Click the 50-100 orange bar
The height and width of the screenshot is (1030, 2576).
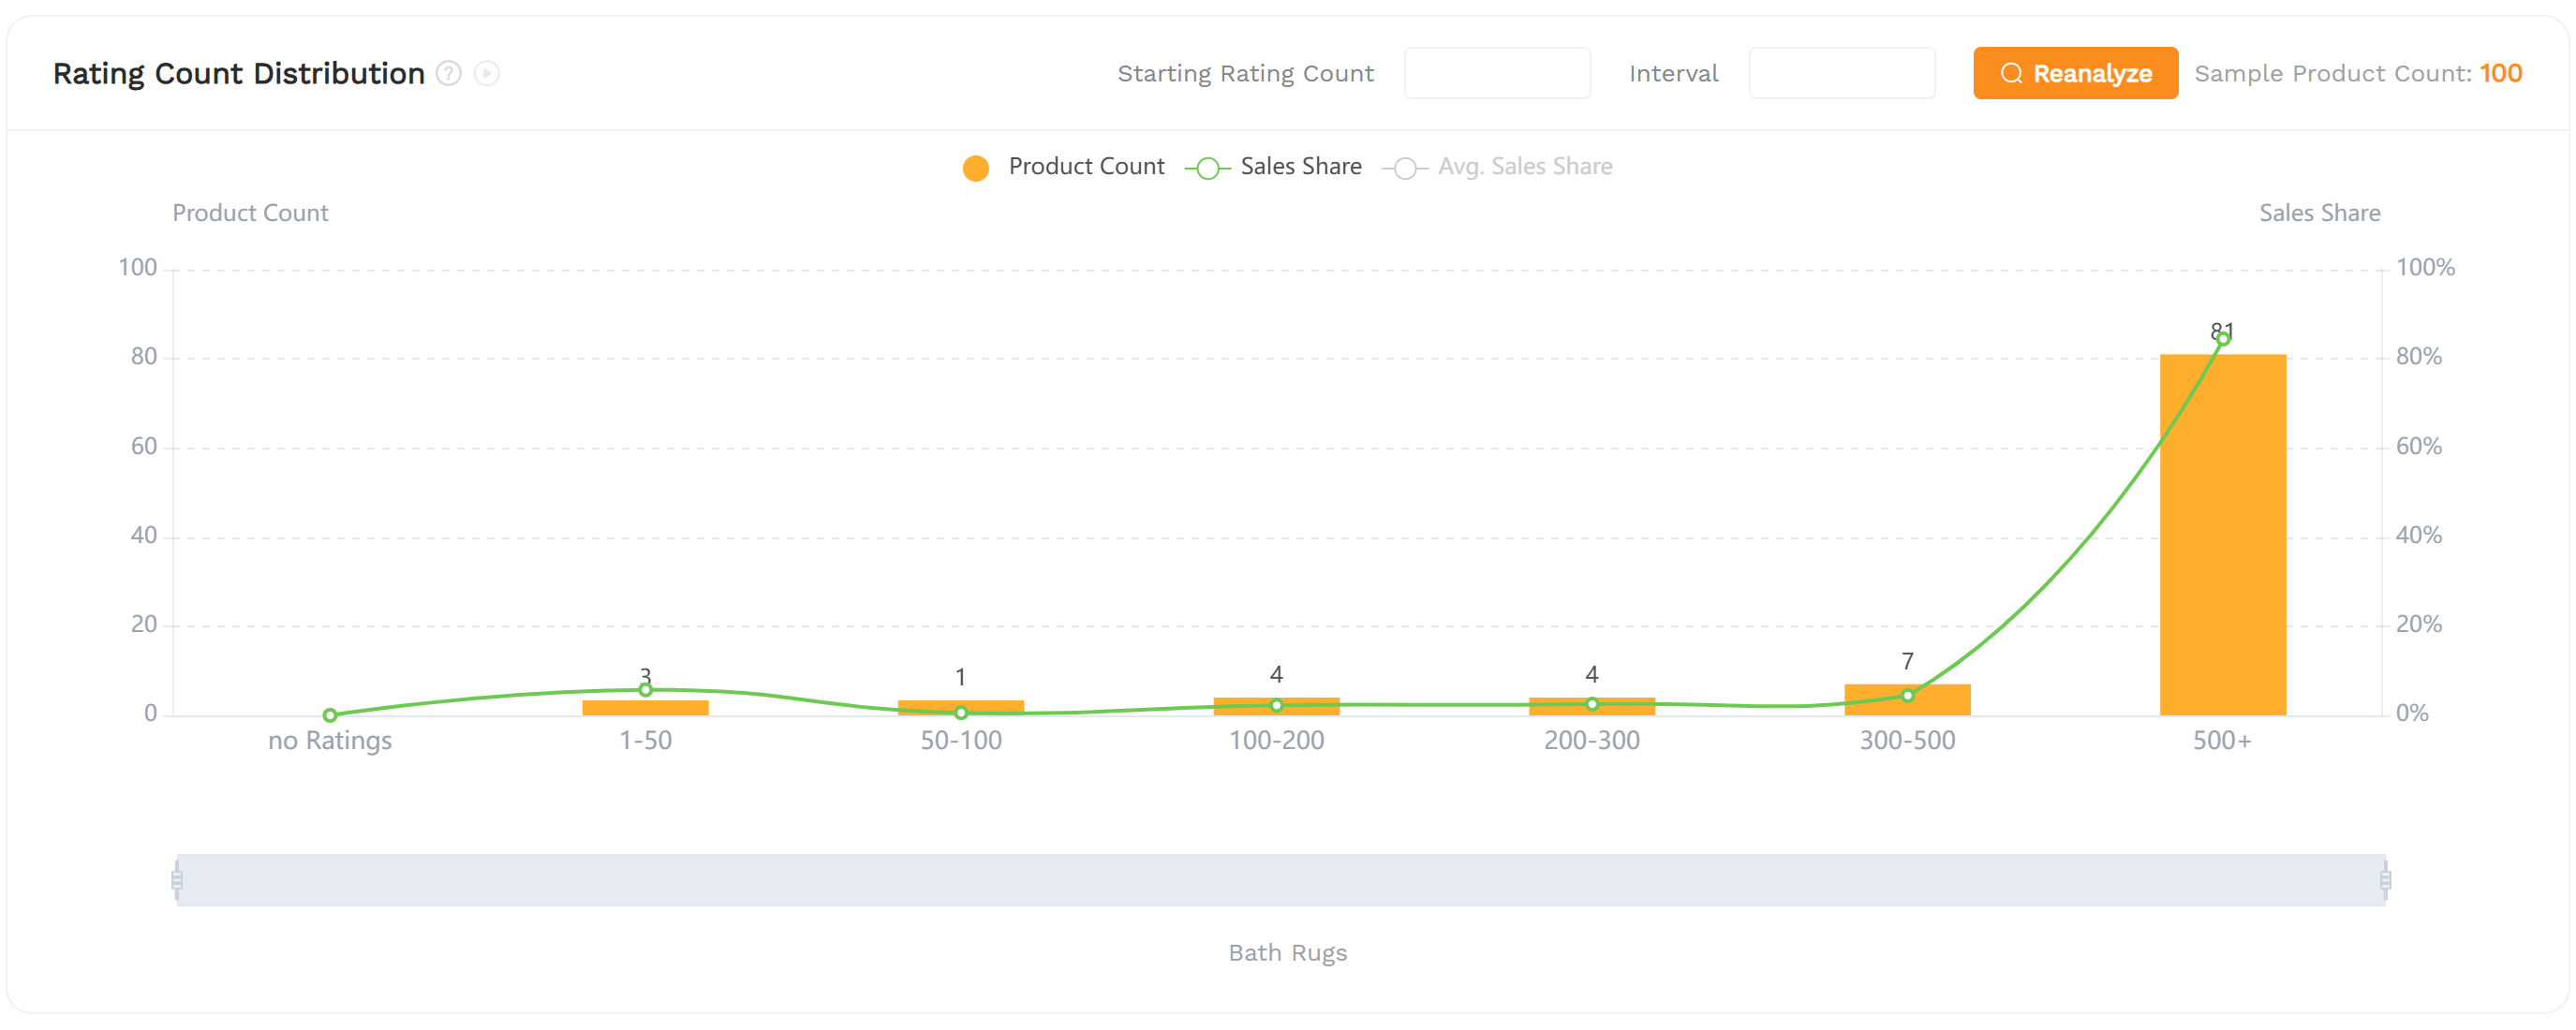pyautogui.click(x=960, y=708)
